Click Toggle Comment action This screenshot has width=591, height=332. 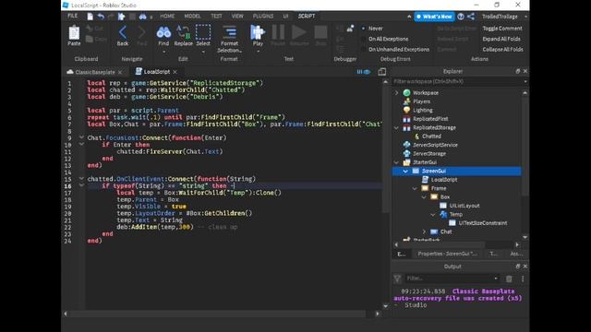[x=502, y=29]
